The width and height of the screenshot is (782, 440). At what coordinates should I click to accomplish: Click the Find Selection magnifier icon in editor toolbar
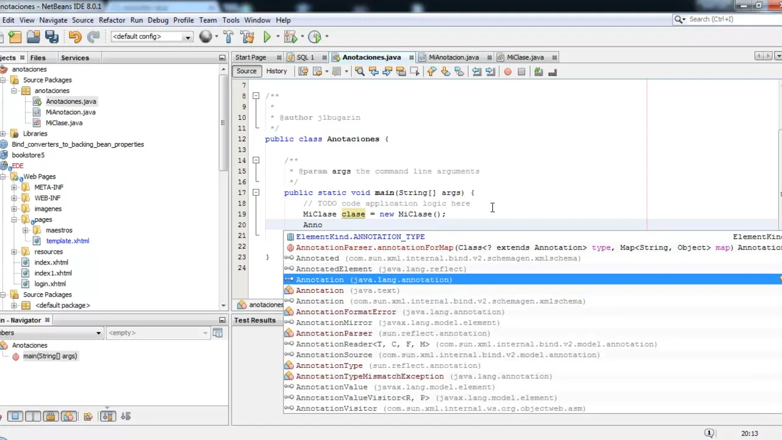click(359, 71)
